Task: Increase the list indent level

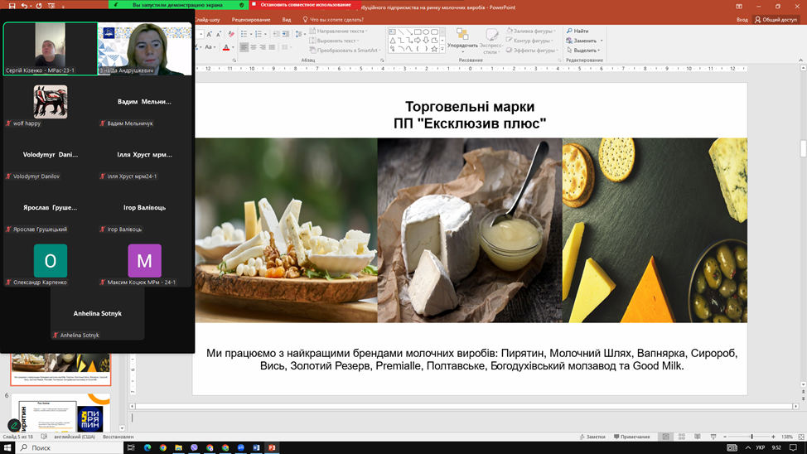Action: 286,34
